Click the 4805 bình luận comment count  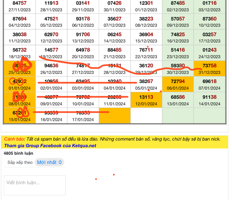pyautogui.click(x=19, y=153)
